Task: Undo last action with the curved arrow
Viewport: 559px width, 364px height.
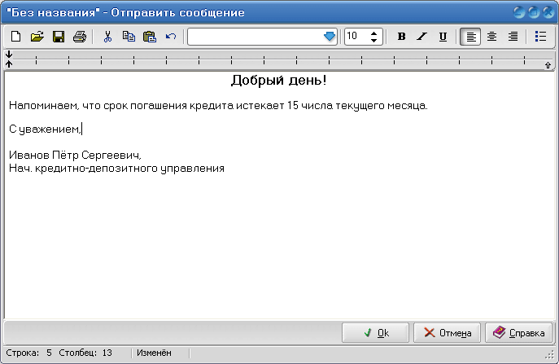Action: (x=171, y=37)
